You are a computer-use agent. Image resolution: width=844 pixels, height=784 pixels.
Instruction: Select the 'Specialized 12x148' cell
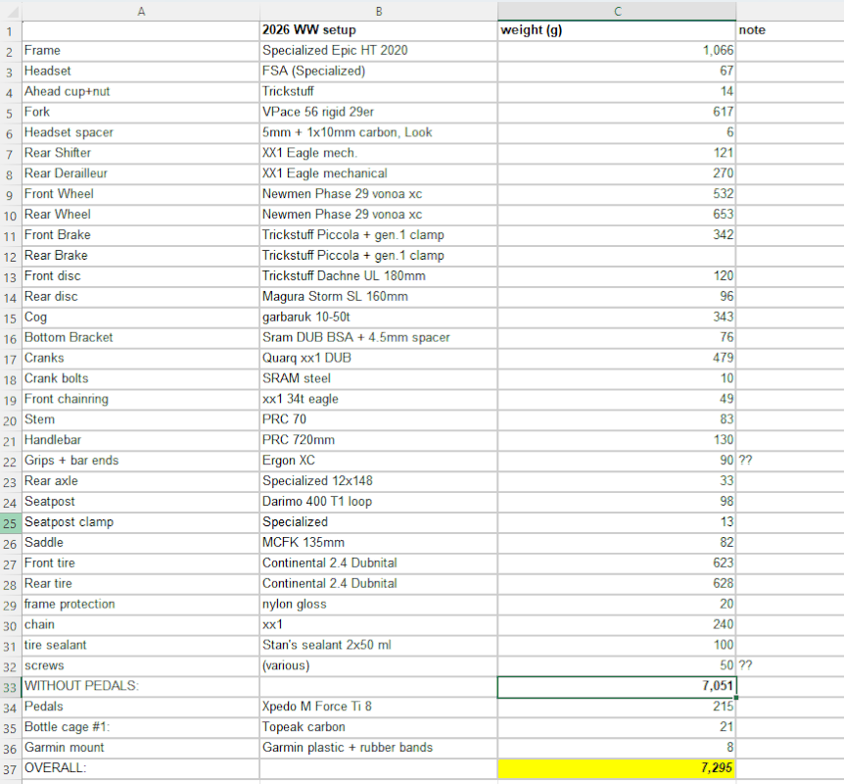coord(378,481)
